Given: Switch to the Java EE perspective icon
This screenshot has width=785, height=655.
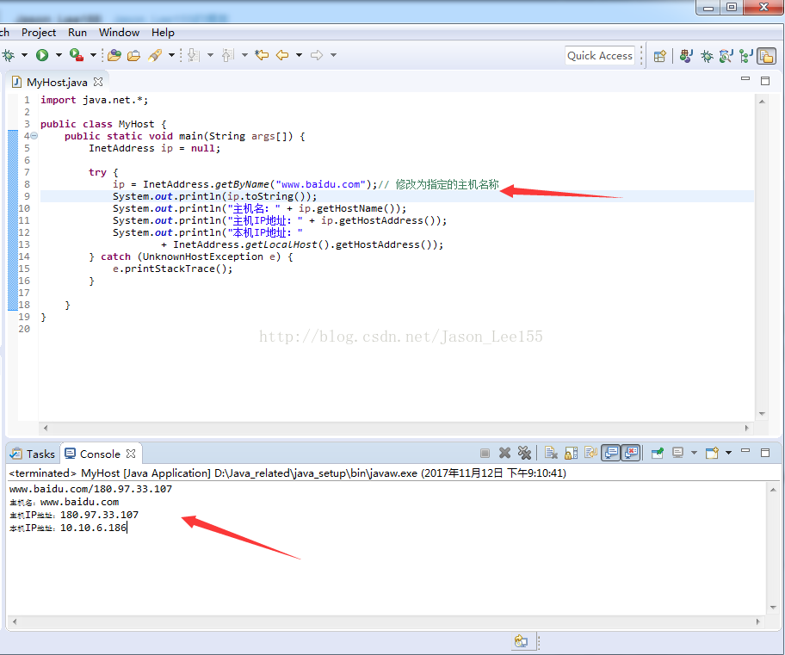Looking at the screenshot, I should click(x=686, y=56).
